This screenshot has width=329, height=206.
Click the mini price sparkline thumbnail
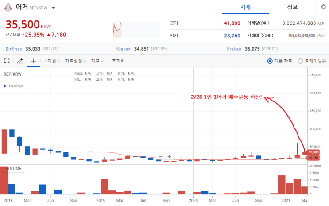pyautogui.click(x=136, y=29)
